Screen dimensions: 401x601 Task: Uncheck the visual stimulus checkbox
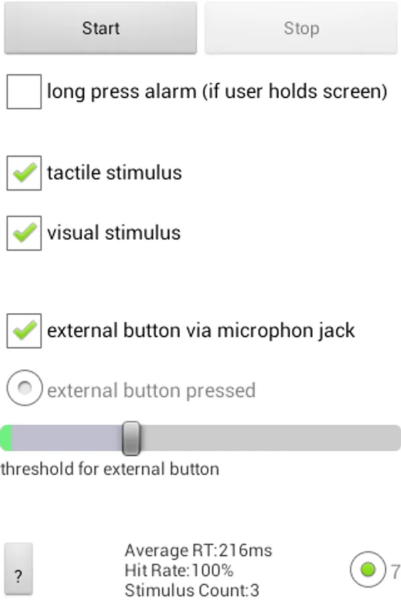(x=24, y=233)
